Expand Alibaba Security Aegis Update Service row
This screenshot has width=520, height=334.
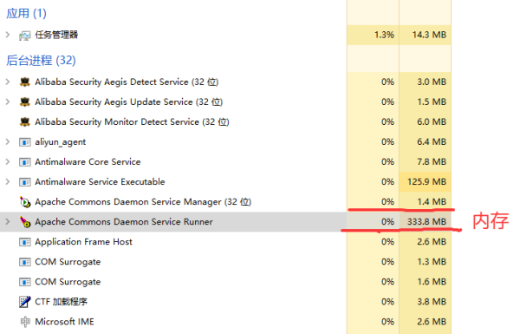click(x=8, y=102)
